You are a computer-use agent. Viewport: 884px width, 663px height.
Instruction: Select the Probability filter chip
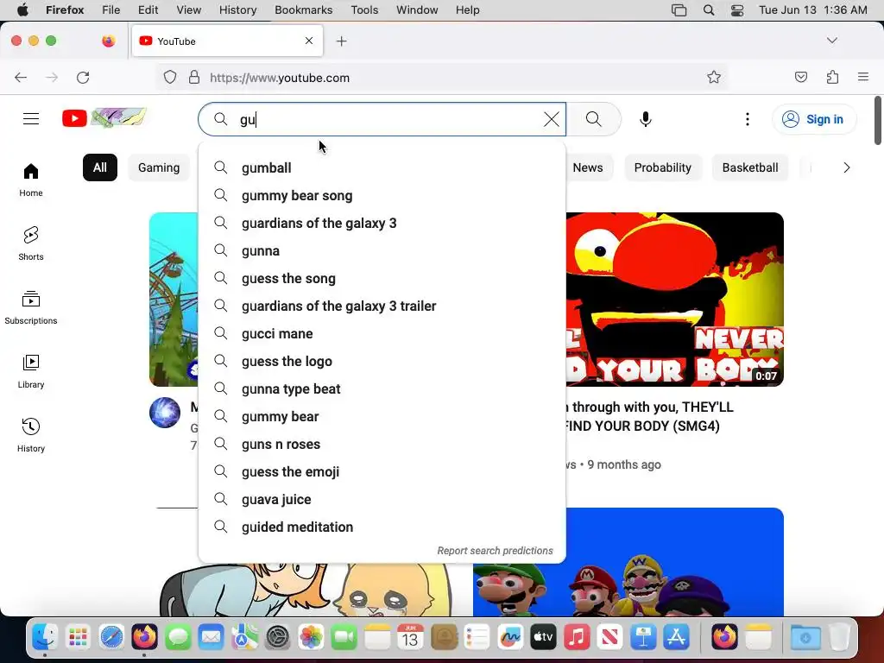(x=662, y=167)
